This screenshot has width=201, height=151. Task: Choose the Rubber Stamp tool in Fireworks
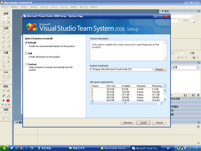click(x=8, y=47)
